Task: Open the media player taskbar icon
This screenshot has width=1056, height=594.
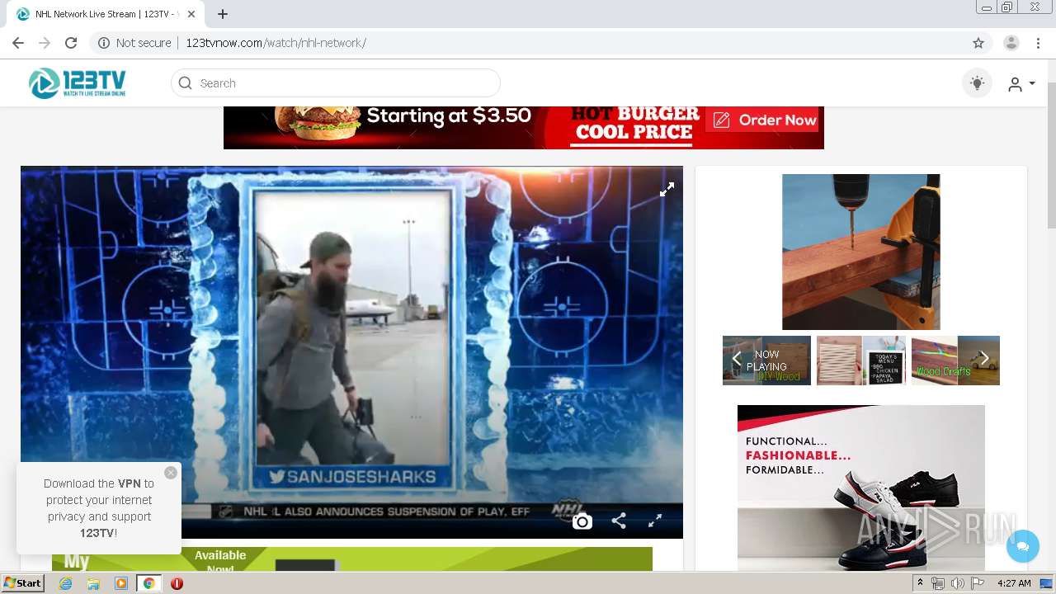Action: 121,583
